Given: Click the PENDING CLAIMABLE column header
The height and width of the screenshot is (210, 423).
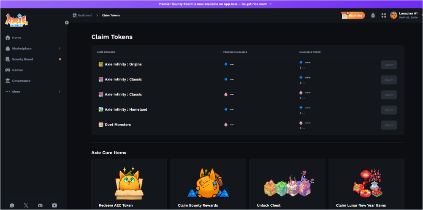Looking at the screenshot, I should pos(235,52).
